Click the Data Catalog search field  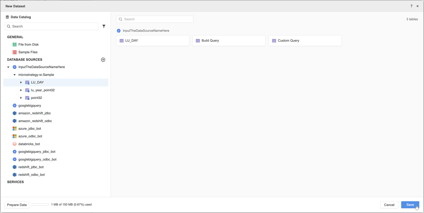coord(54,26)
